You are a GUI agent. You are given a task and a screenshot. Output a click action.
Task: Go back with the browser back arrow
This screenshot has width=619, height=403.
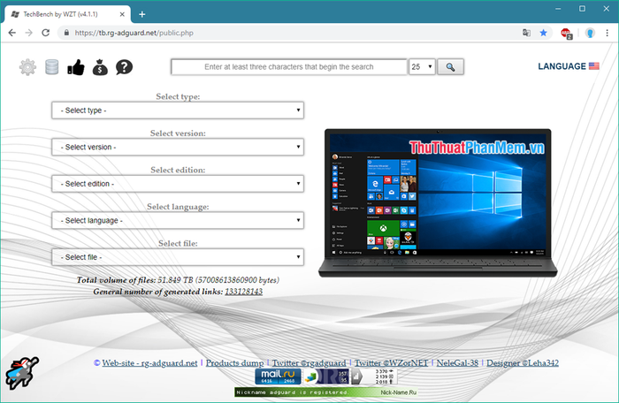(x=12, y=33)
